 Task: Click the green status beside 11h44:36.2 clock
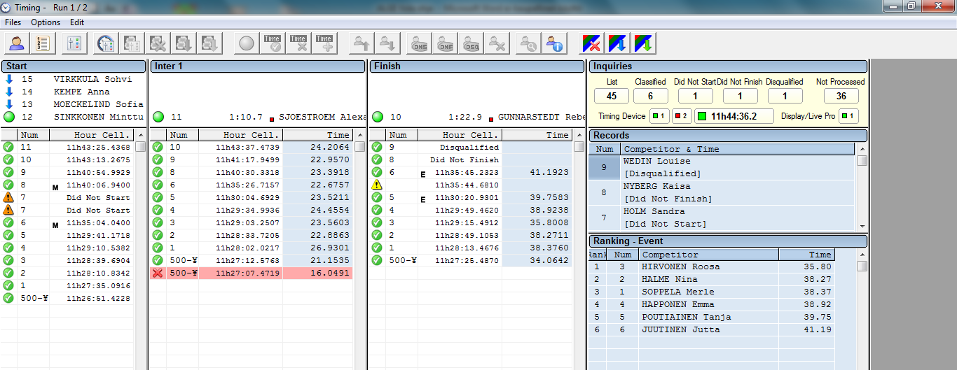pyautogui.click(x=701, y=116)
